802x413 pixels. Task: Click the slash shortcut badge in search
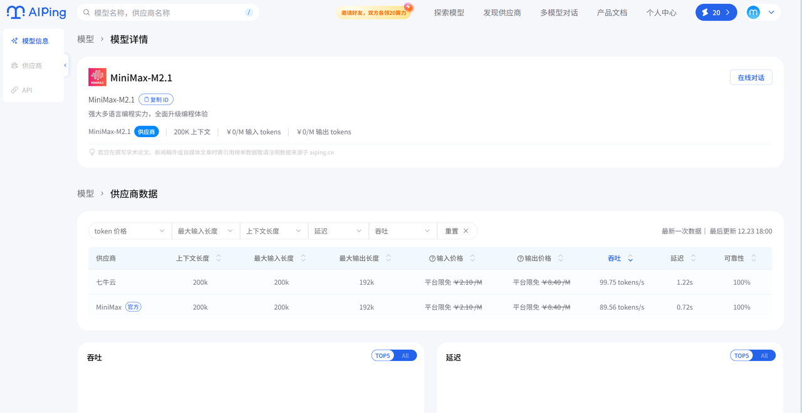249,13
